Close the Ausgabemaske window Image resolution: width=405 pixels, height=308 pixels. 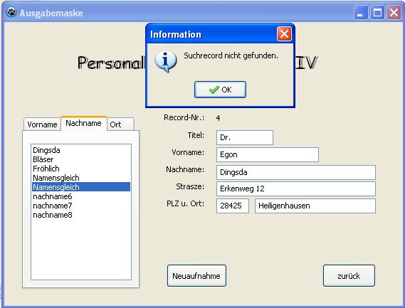point(394,12)
